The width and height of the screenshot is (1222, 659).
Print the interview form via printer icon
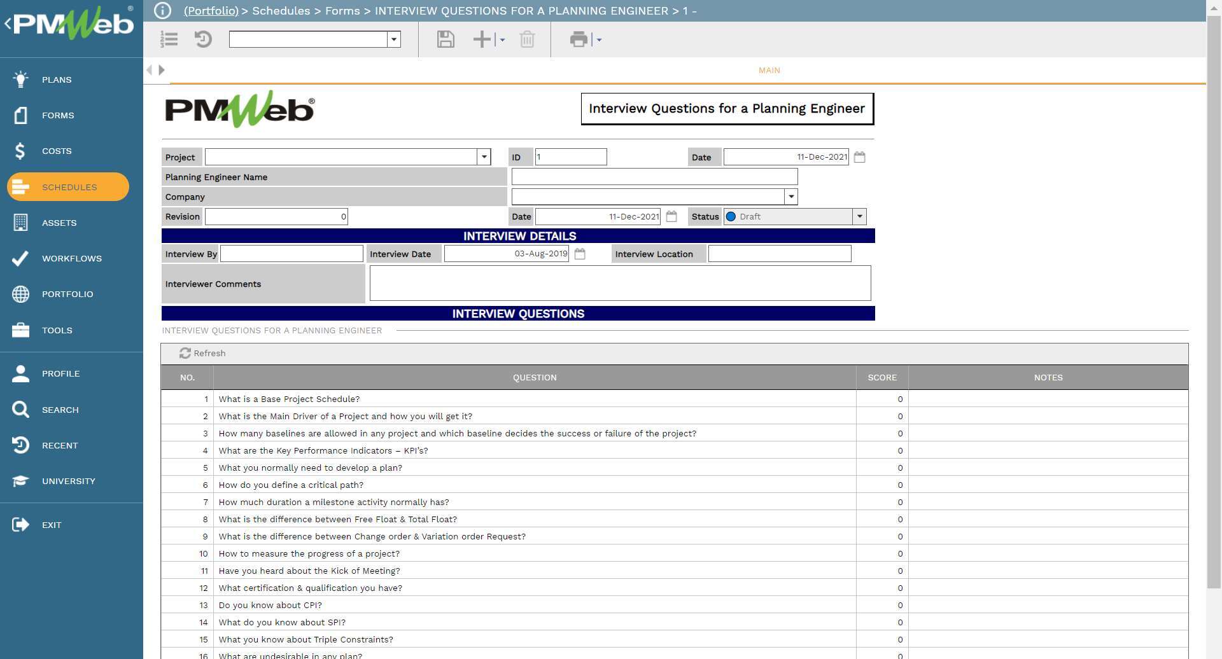578,39
